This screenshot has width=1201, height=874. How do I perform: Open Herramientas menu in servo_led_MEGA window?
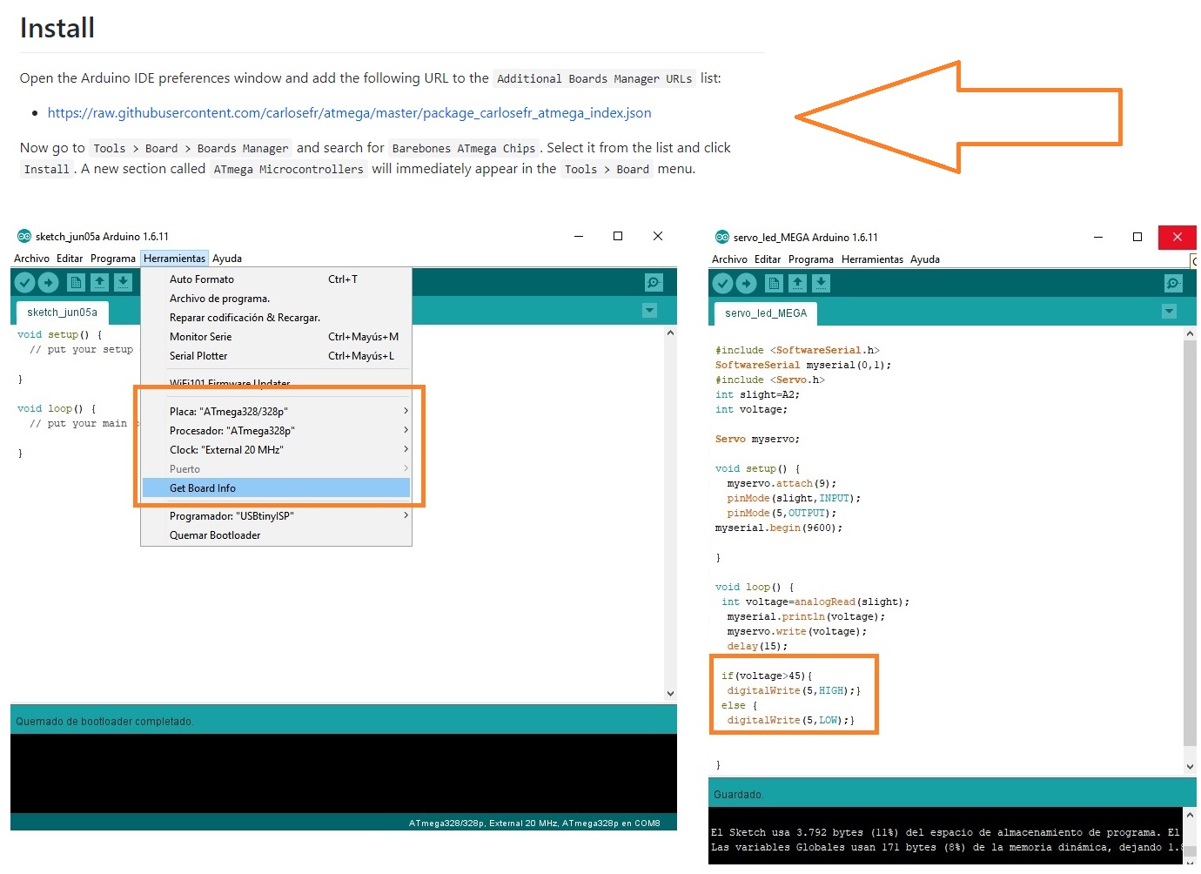(x=872, y=259)
